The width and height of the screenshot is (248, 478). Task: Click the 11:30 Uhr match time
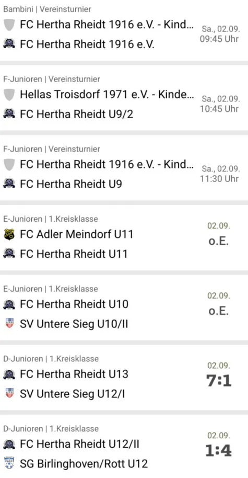coord(219,179)
